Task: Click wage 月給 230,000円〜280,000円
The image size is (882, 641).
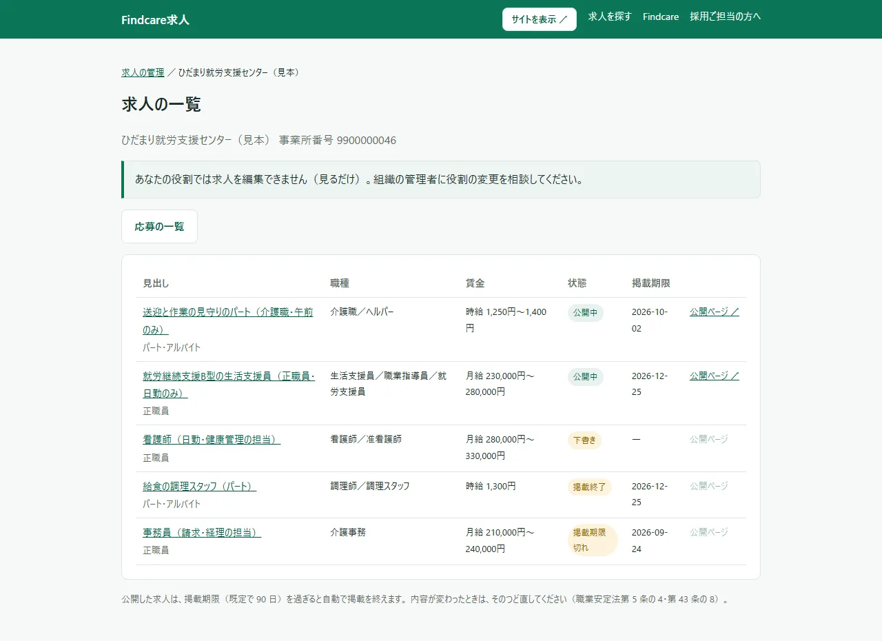Action: tap(500, 384)
